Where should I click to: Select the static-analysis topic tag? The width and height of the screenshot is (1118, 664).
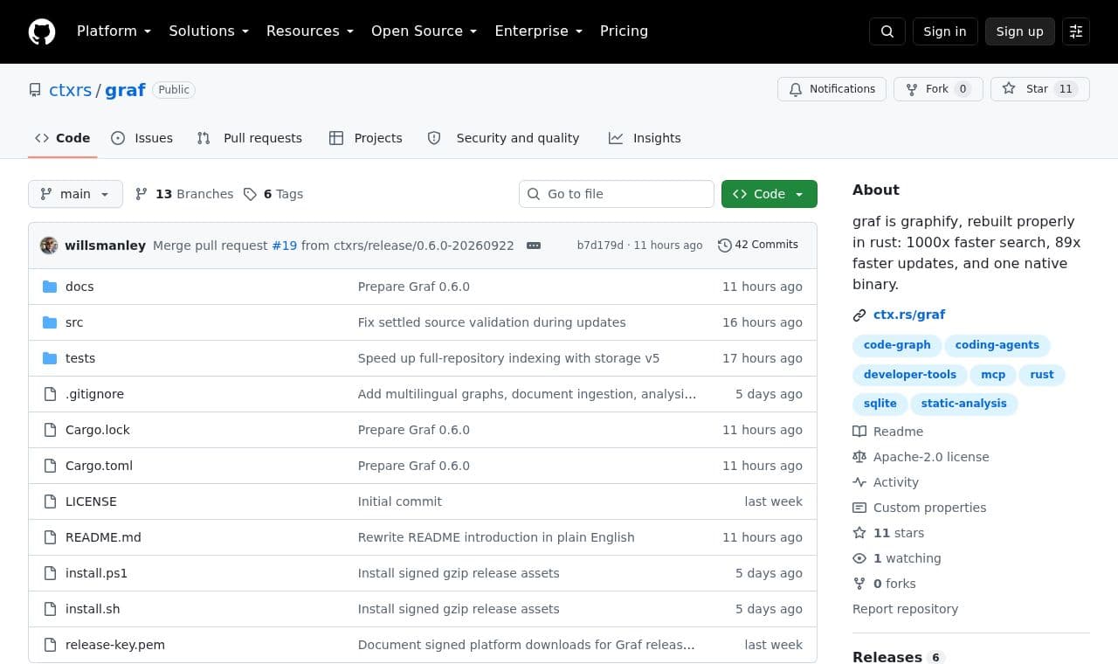click(963, 404)
